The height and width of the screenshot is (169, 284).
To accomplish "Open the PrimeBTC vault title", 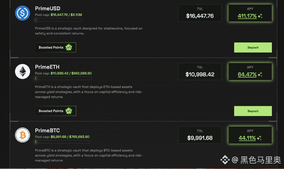I will tap(47, 130).
